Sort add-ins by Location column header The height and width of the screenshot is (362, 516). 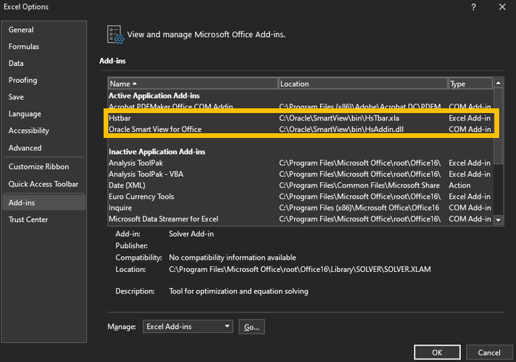(x=363, y=83)
